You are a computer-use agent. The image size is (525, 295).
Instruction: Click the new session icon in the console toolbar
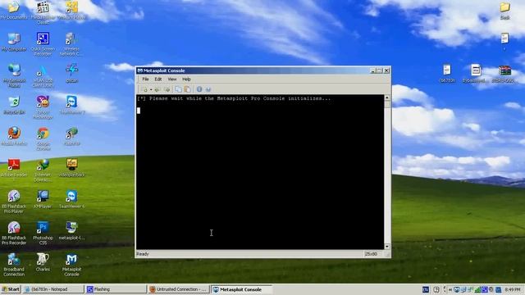point(145,89)
